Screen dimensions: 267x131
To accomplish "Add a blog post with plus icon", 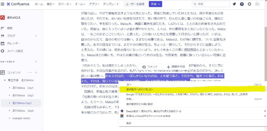I will pos(36,36).
